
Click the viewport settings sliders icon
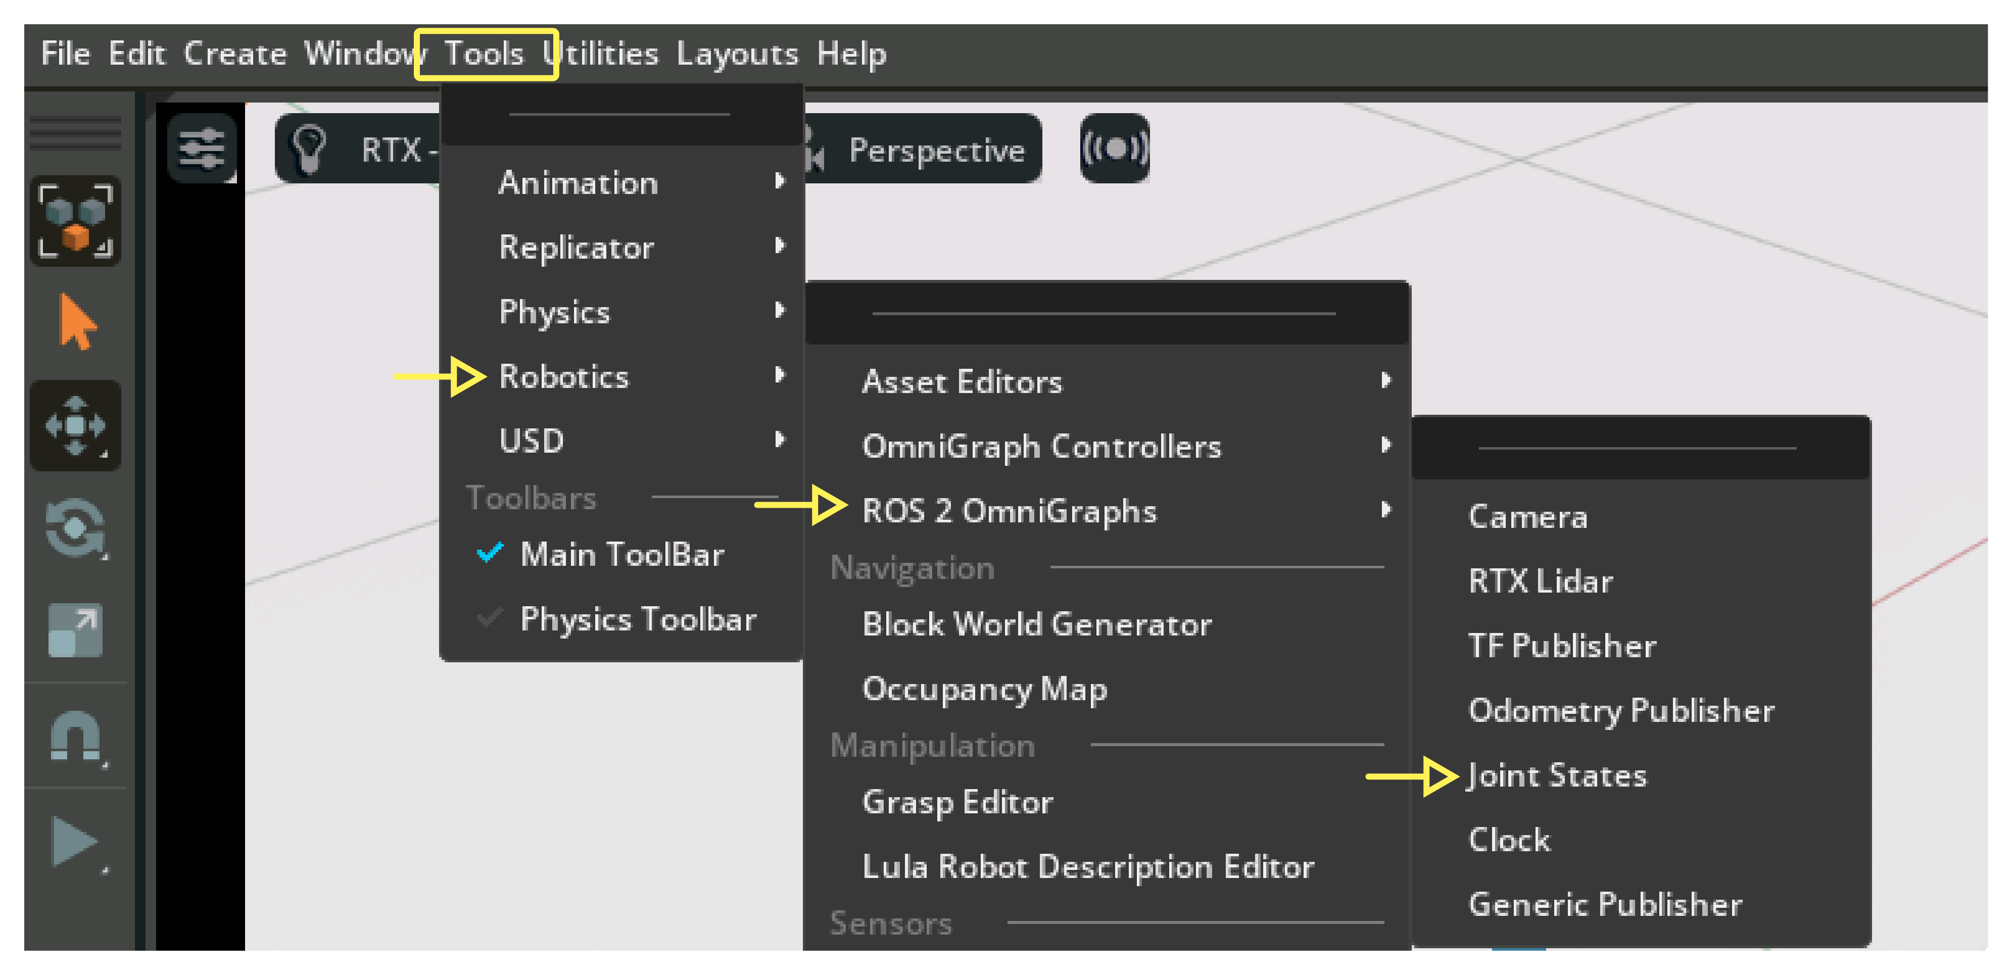click(x=202, y=149)
